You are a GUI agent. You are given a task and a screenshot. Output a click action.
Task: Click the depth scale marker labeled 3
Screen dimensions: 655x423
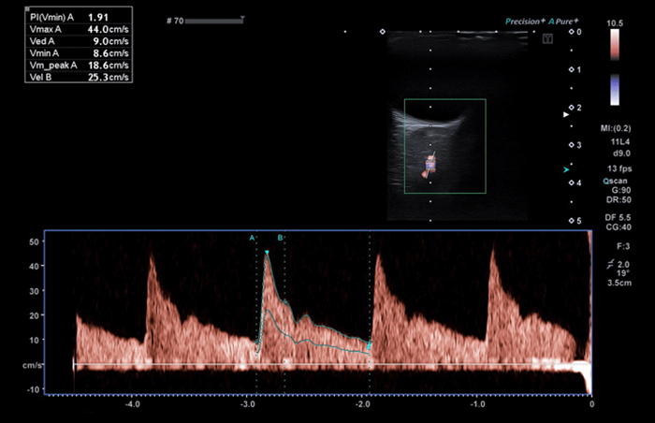575,145
